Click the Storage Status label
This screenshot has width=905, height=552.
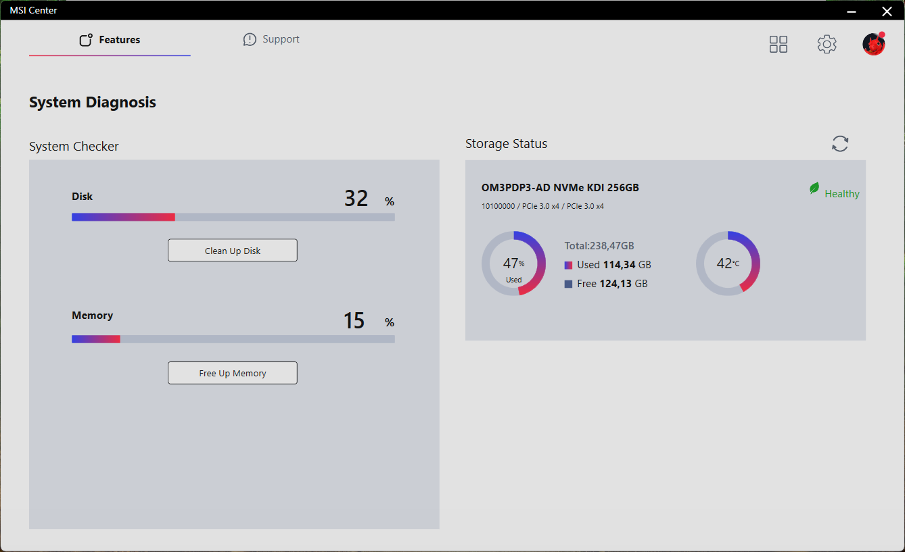tap(507, 144)
